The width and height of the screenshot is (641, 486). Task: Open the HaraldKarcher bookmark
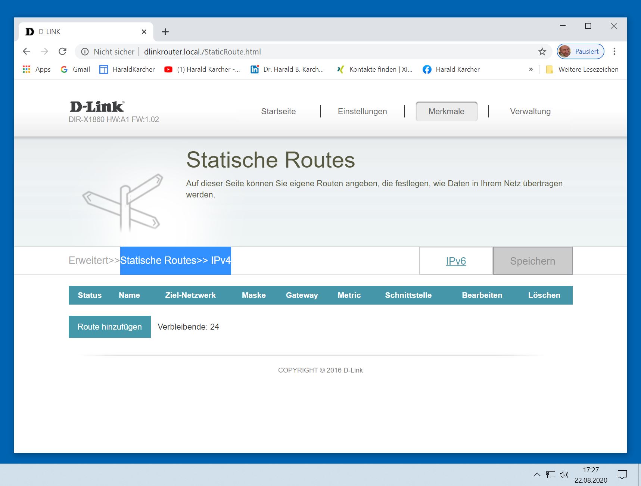[x=127, y=69]
